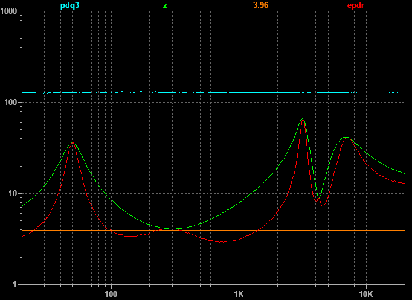
Task: Click the cyan pdq3 trace label
Action: coord(69,5)
